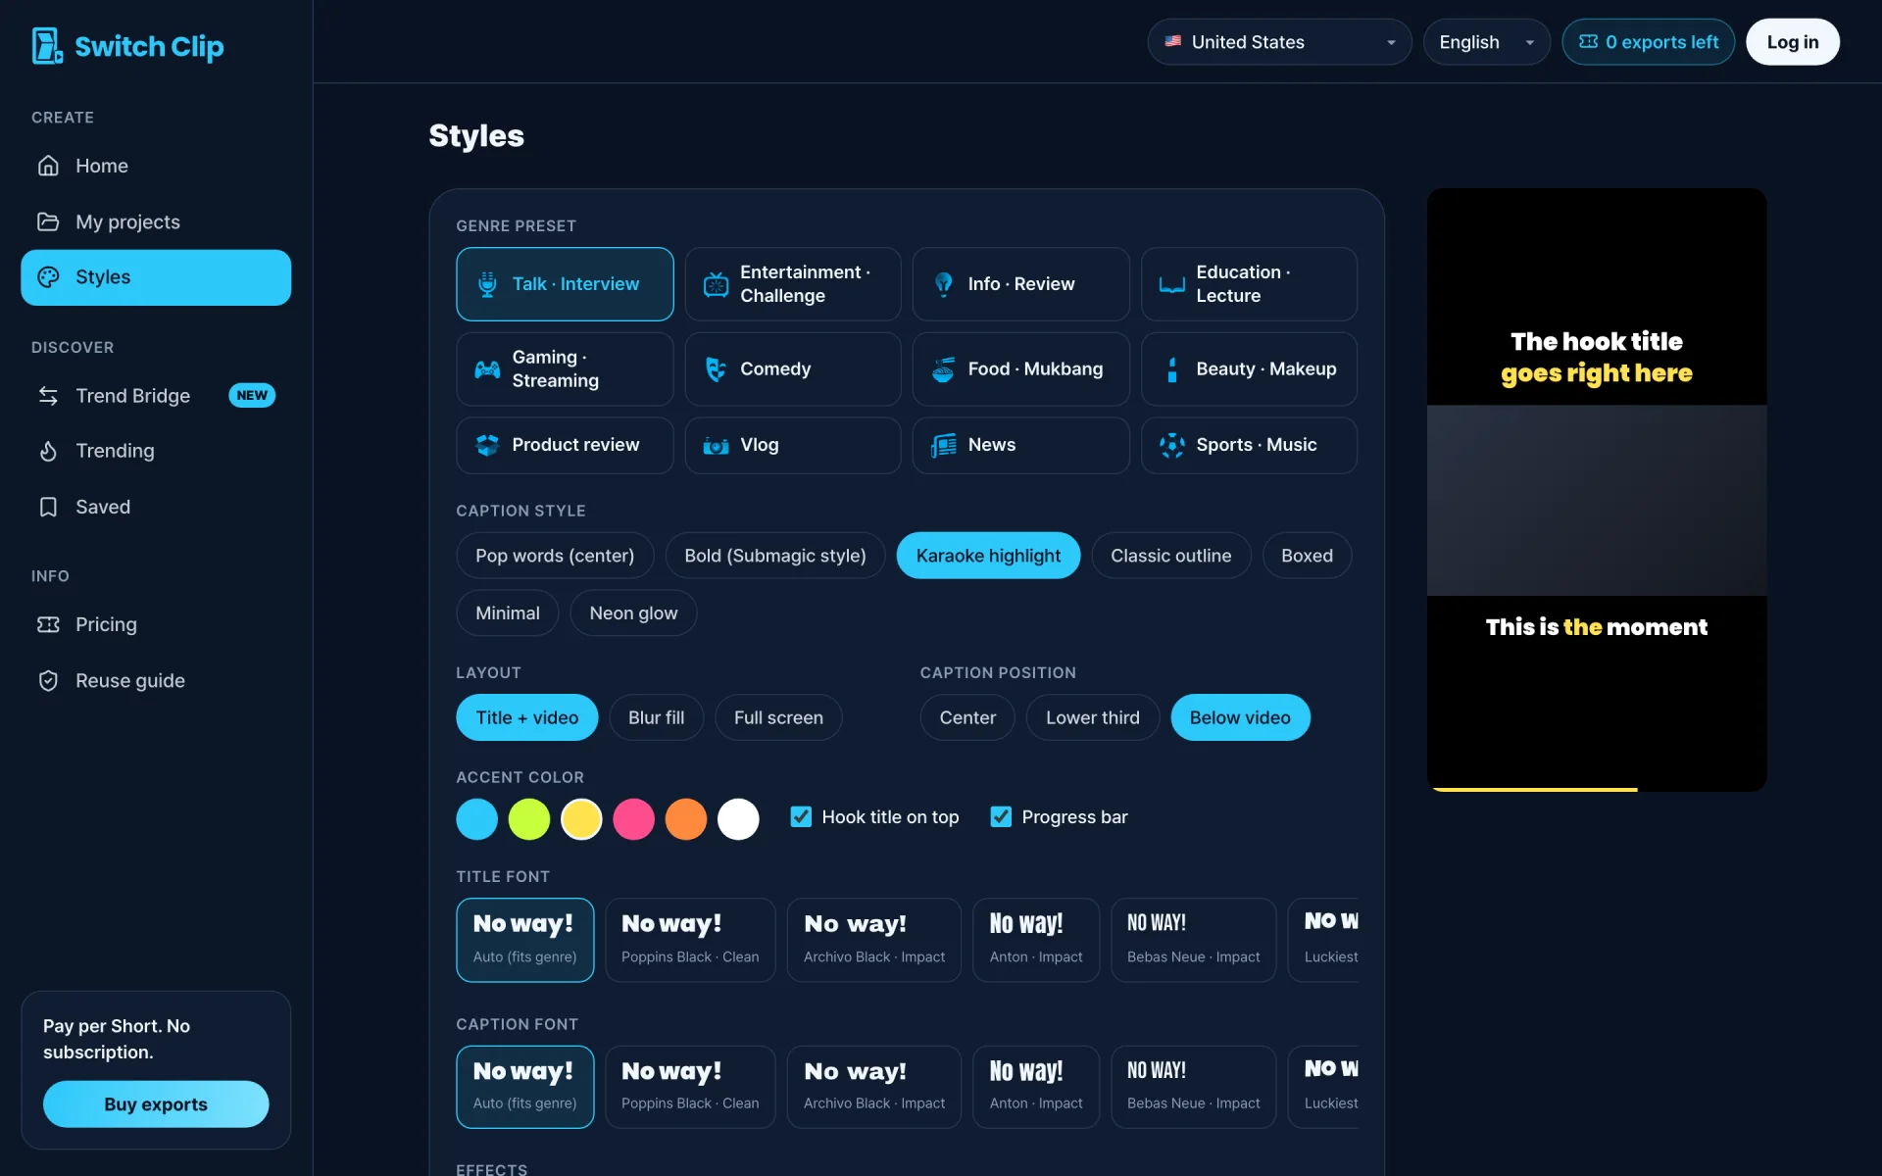Viewport: 1882px width, 1176px height.
Task: Select the Food · Mukbang bowl icon
Action: tap(943, 369)
